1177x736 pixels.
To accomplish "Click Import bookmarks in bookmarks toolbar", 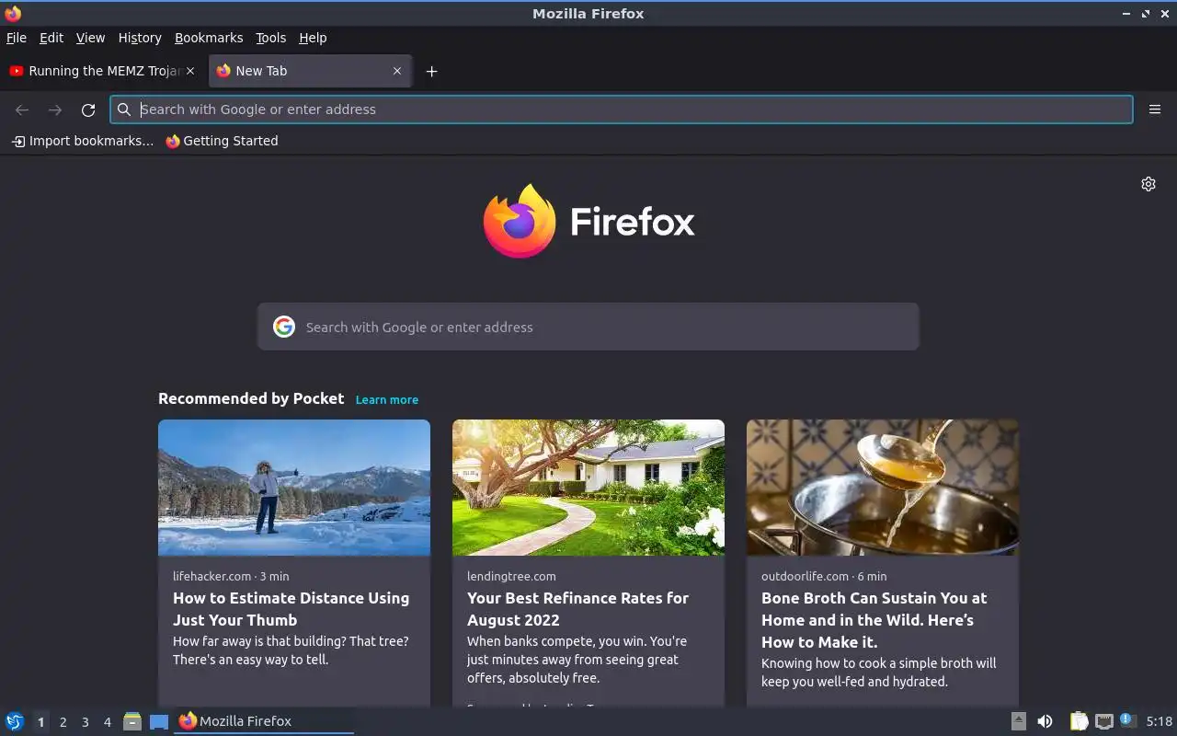I will (82, 141).
